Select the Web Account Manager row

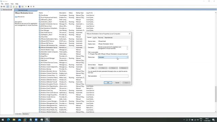click(62, 58)
